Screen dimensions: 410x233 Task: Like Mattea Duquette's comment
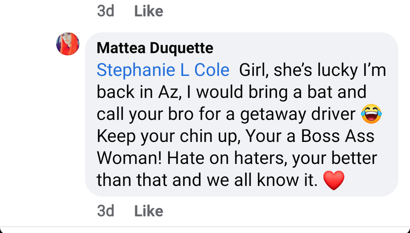[x=148, y=211]
